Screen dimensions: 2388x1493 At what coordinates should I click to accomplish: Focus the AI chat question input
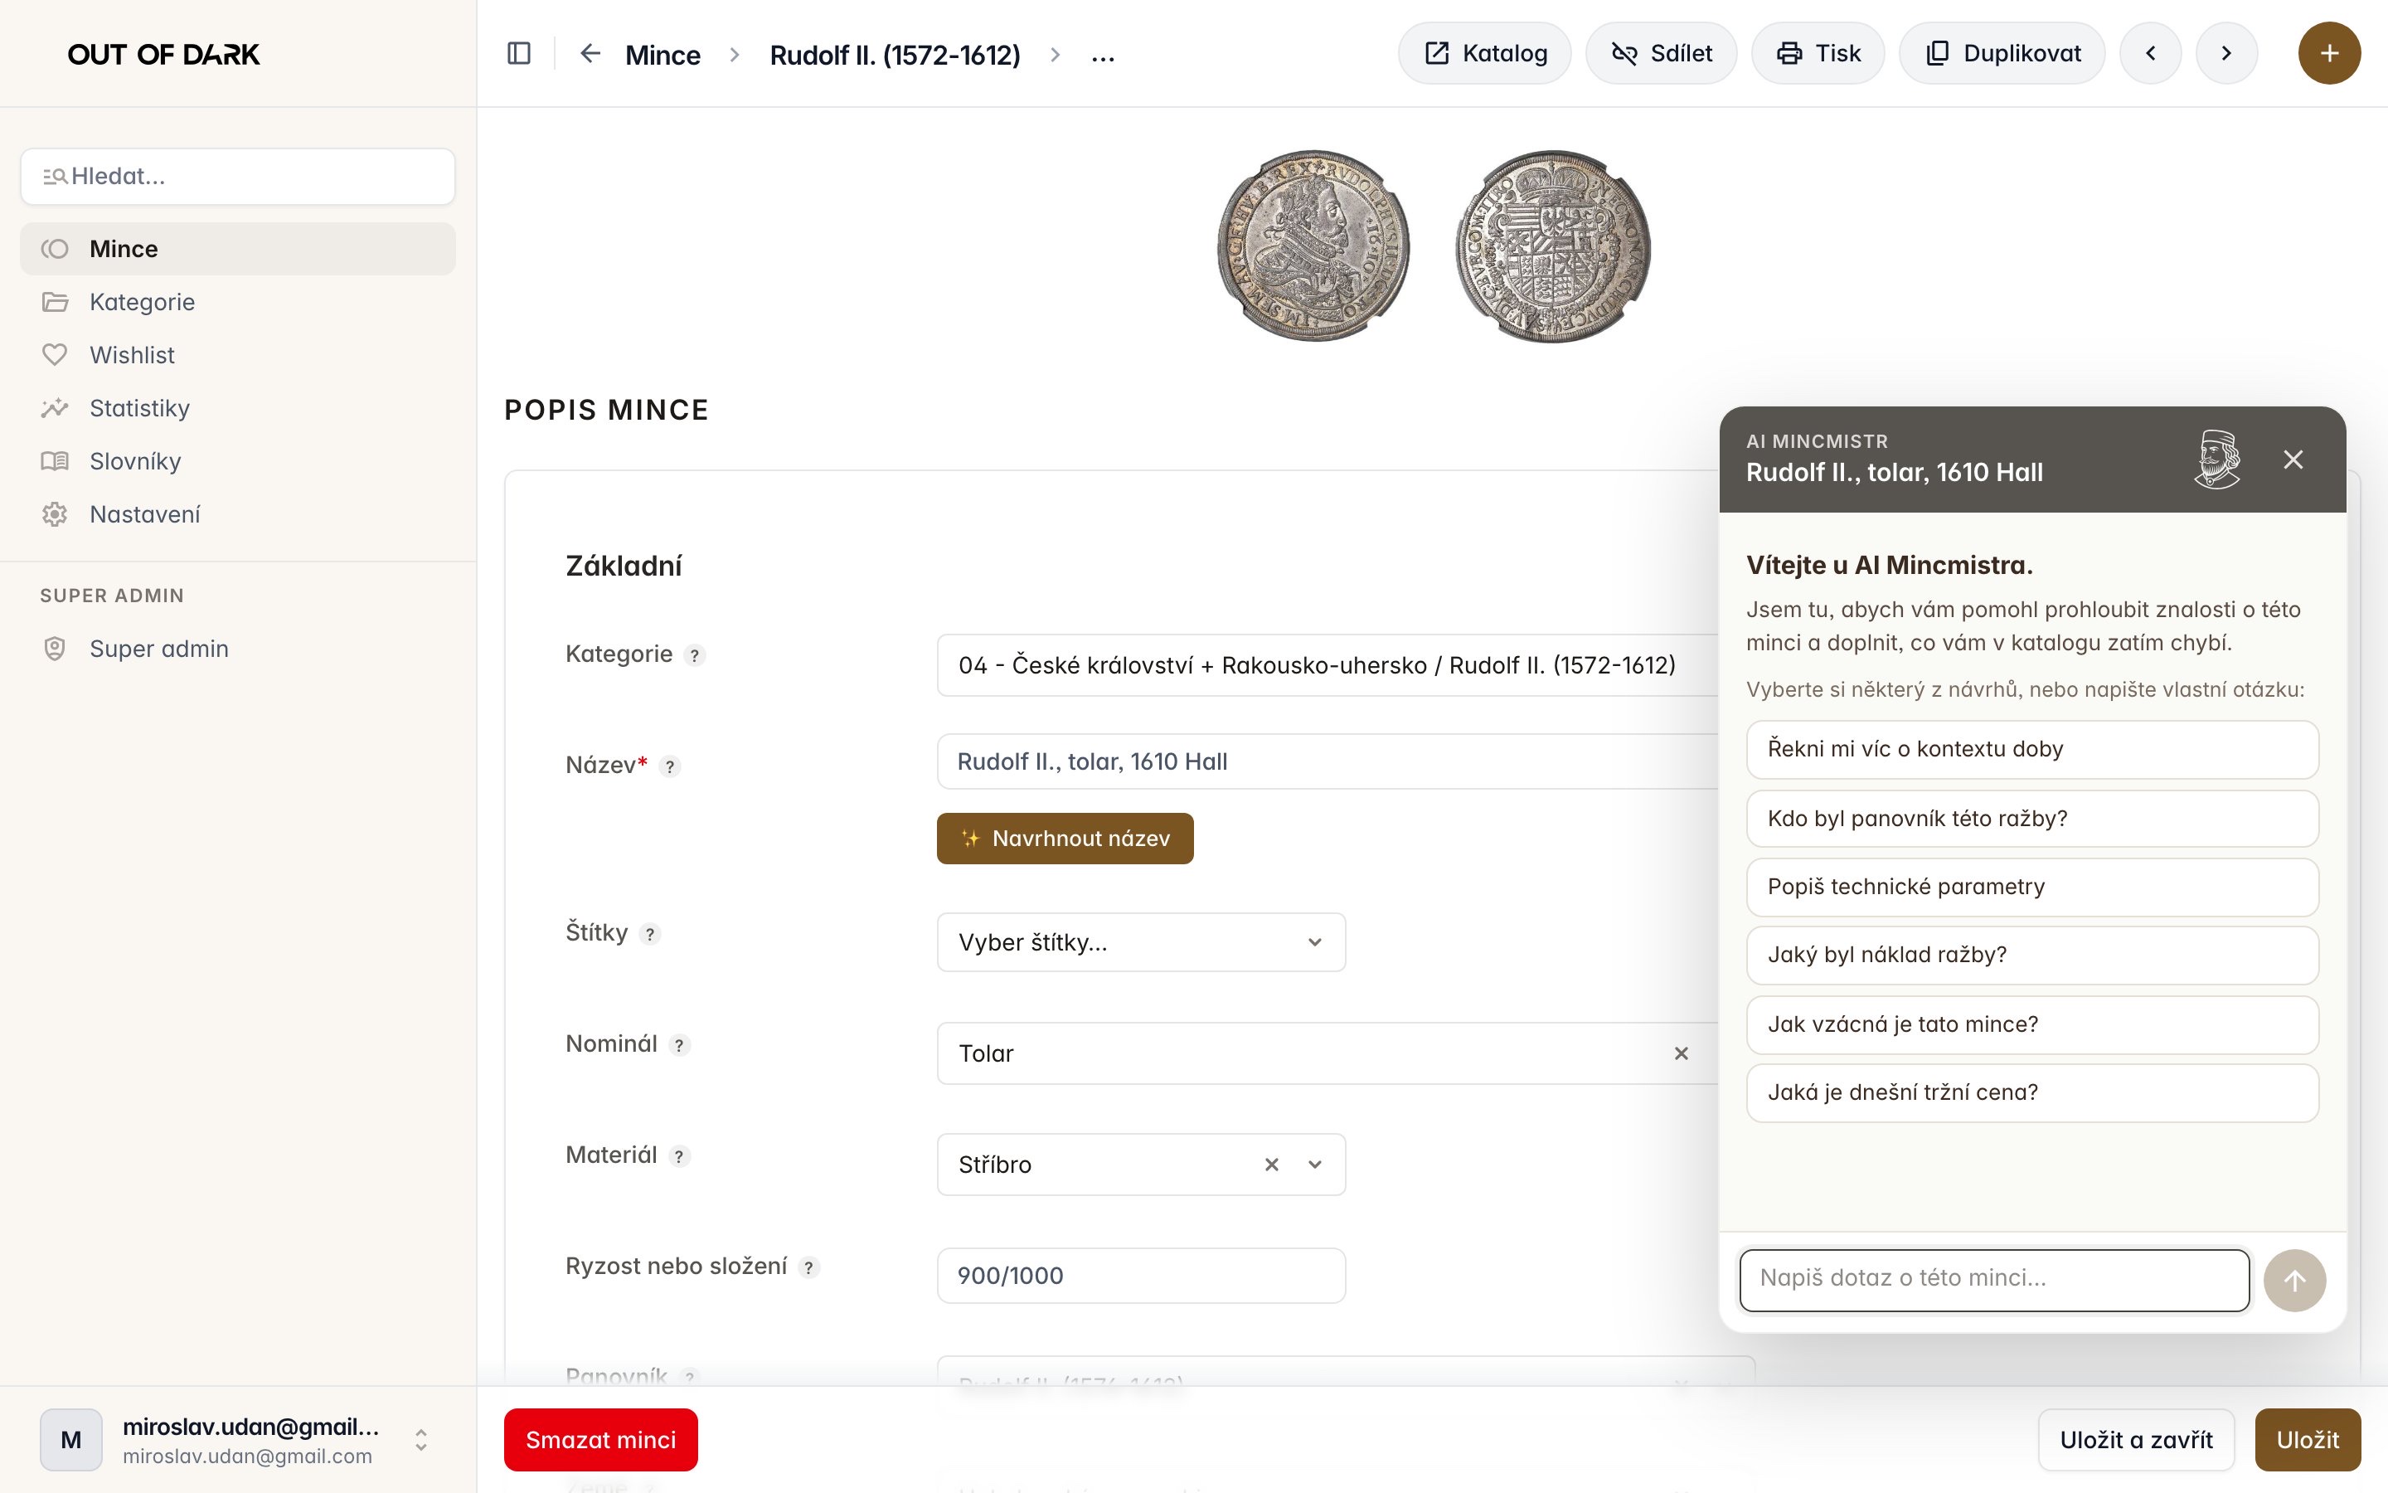coord(1994,1281)
